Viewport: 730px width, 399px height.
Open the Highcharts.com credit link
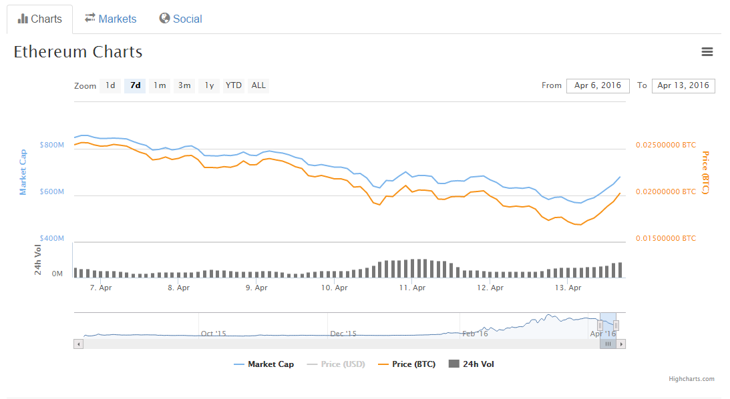pyautogui.click(x=691, y=379)
